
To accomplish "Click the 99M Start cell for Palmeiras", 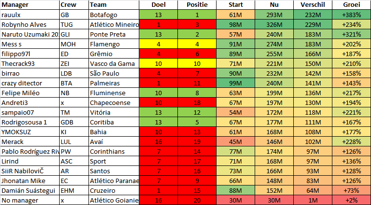I will (x=236, y=83).
